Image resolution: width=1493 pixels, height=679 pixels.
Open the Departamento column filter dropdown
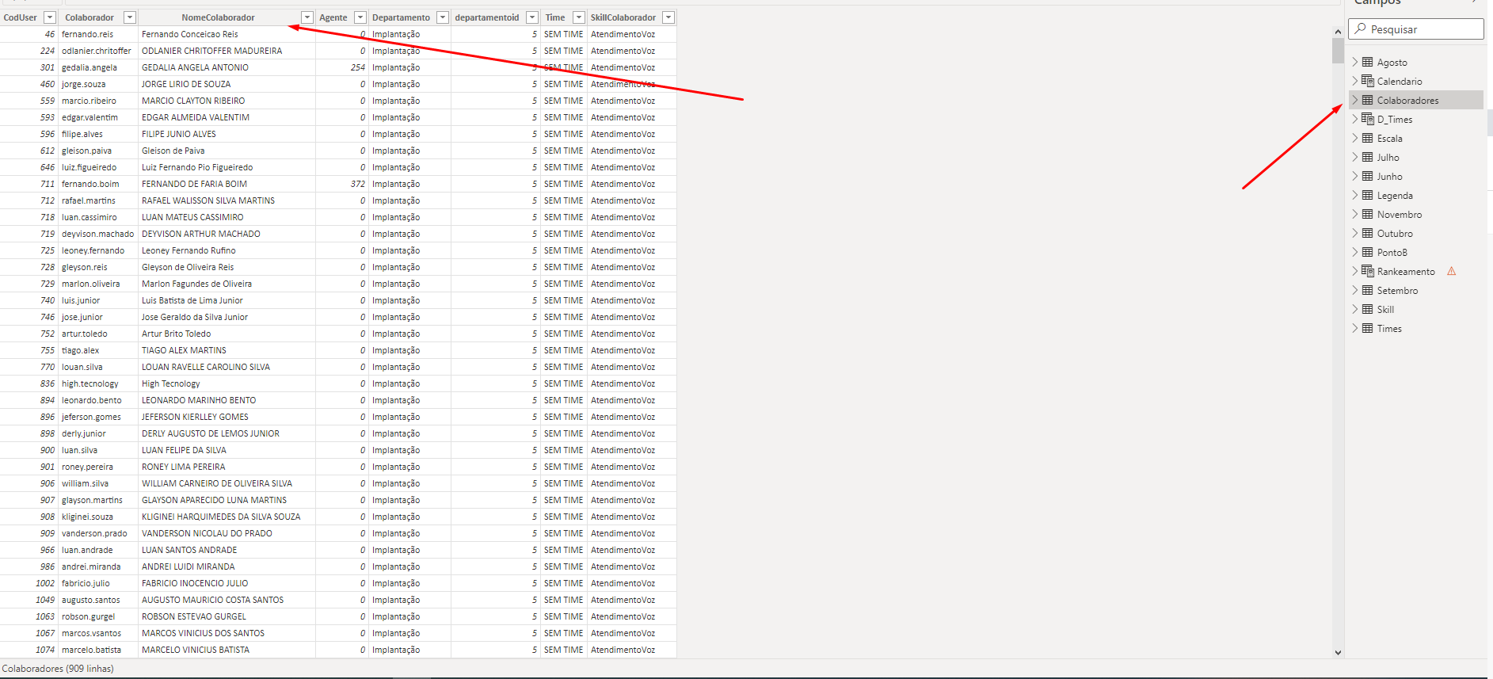tap(443, 17)
